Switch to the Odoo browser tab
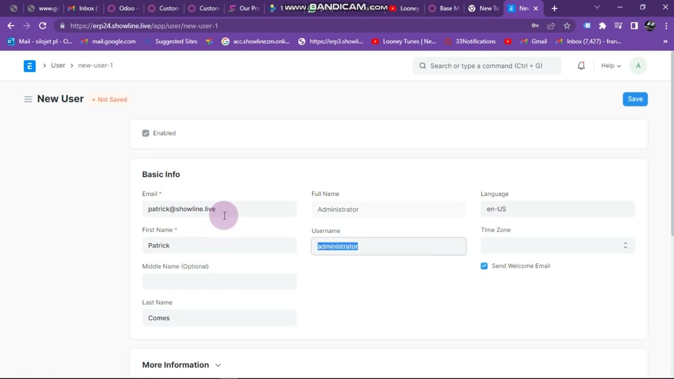The width and height of the screenshot is (674, 379). (x=122, y=8)
